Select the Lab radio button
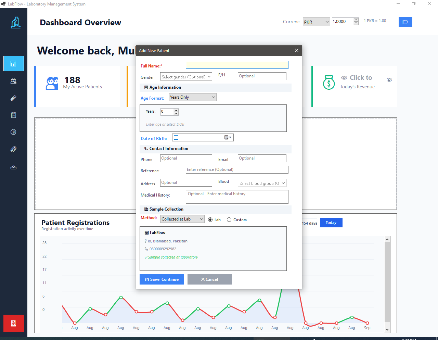Screen dimensions: 438x340 [x=210, y=220]
